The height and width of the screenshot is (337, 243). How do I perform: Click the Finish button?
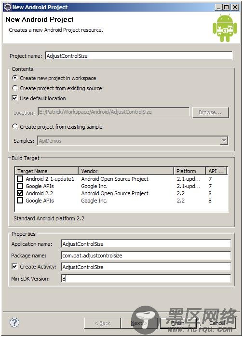coord(178,323)
